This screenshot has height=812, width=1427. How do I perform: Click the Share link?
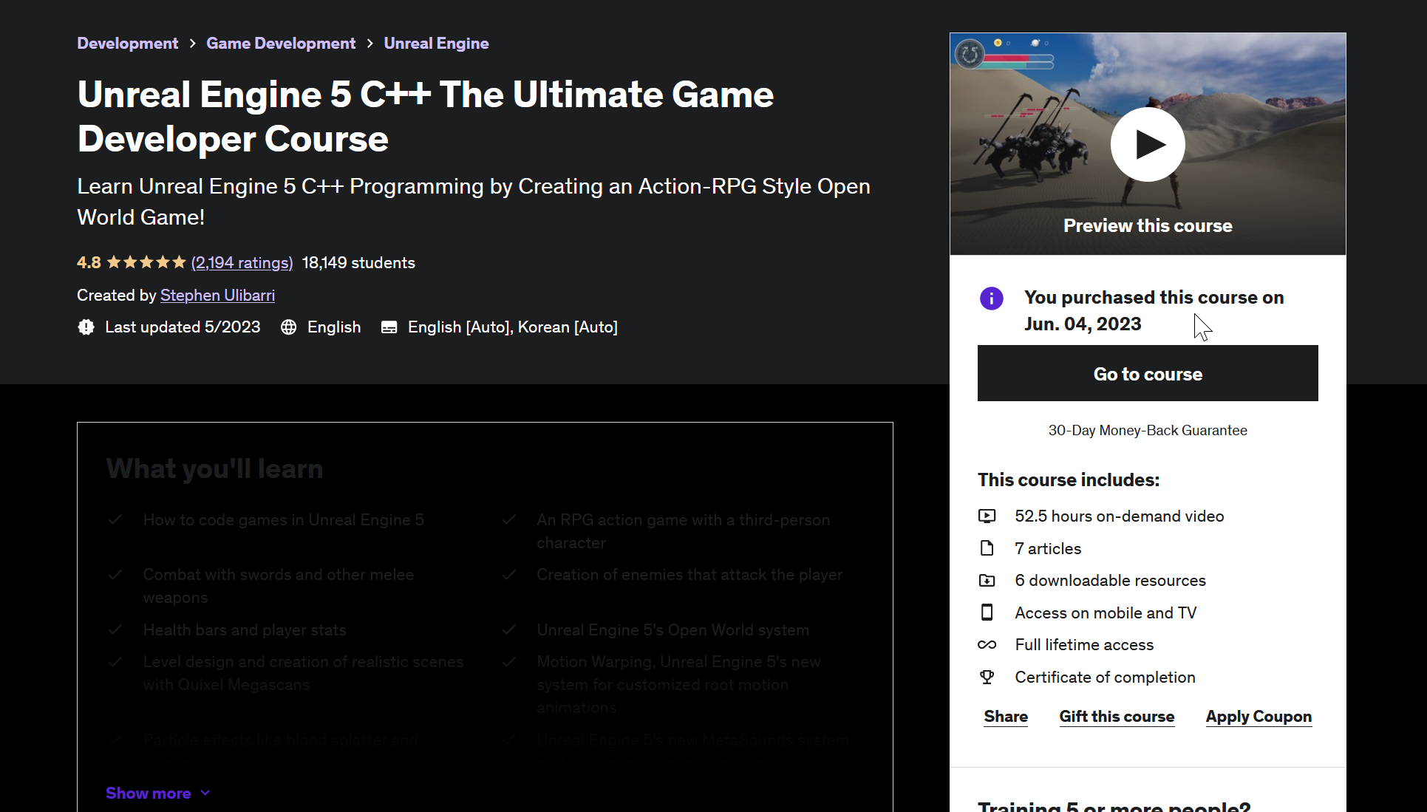[1006, 717]
